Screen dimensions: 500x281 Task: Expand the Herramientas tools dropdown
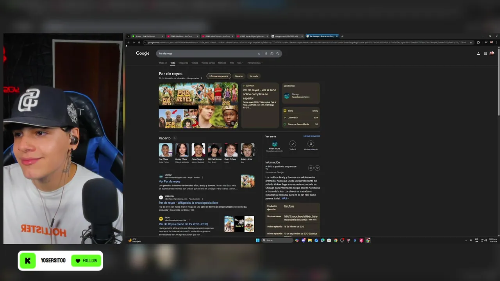coord(255,63)
